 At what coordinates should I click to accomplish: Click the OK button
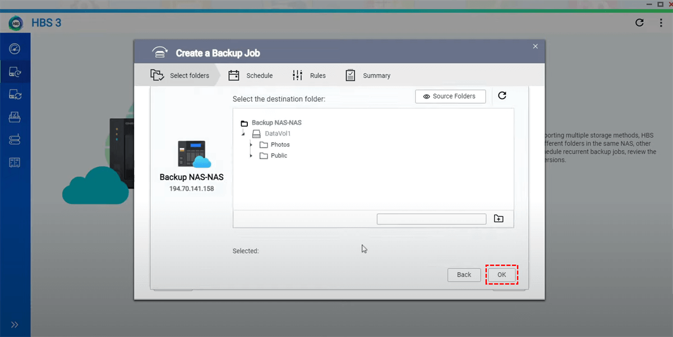[x=501, y=275]
